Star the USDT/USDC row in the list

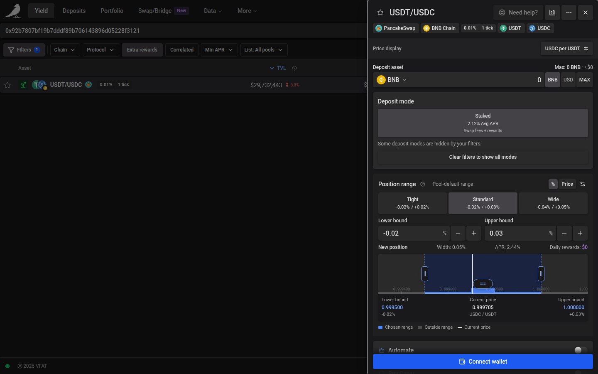[x=7, y=85]
